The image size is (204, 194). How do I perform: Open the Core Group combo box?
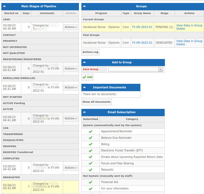tap(136, 69)
